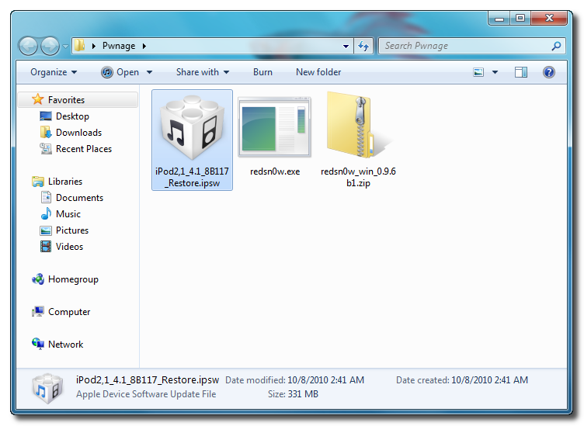Screen dimensions: 584x426
Task: Click the redsn0w.exe file name
Action: tap(275, 171)
